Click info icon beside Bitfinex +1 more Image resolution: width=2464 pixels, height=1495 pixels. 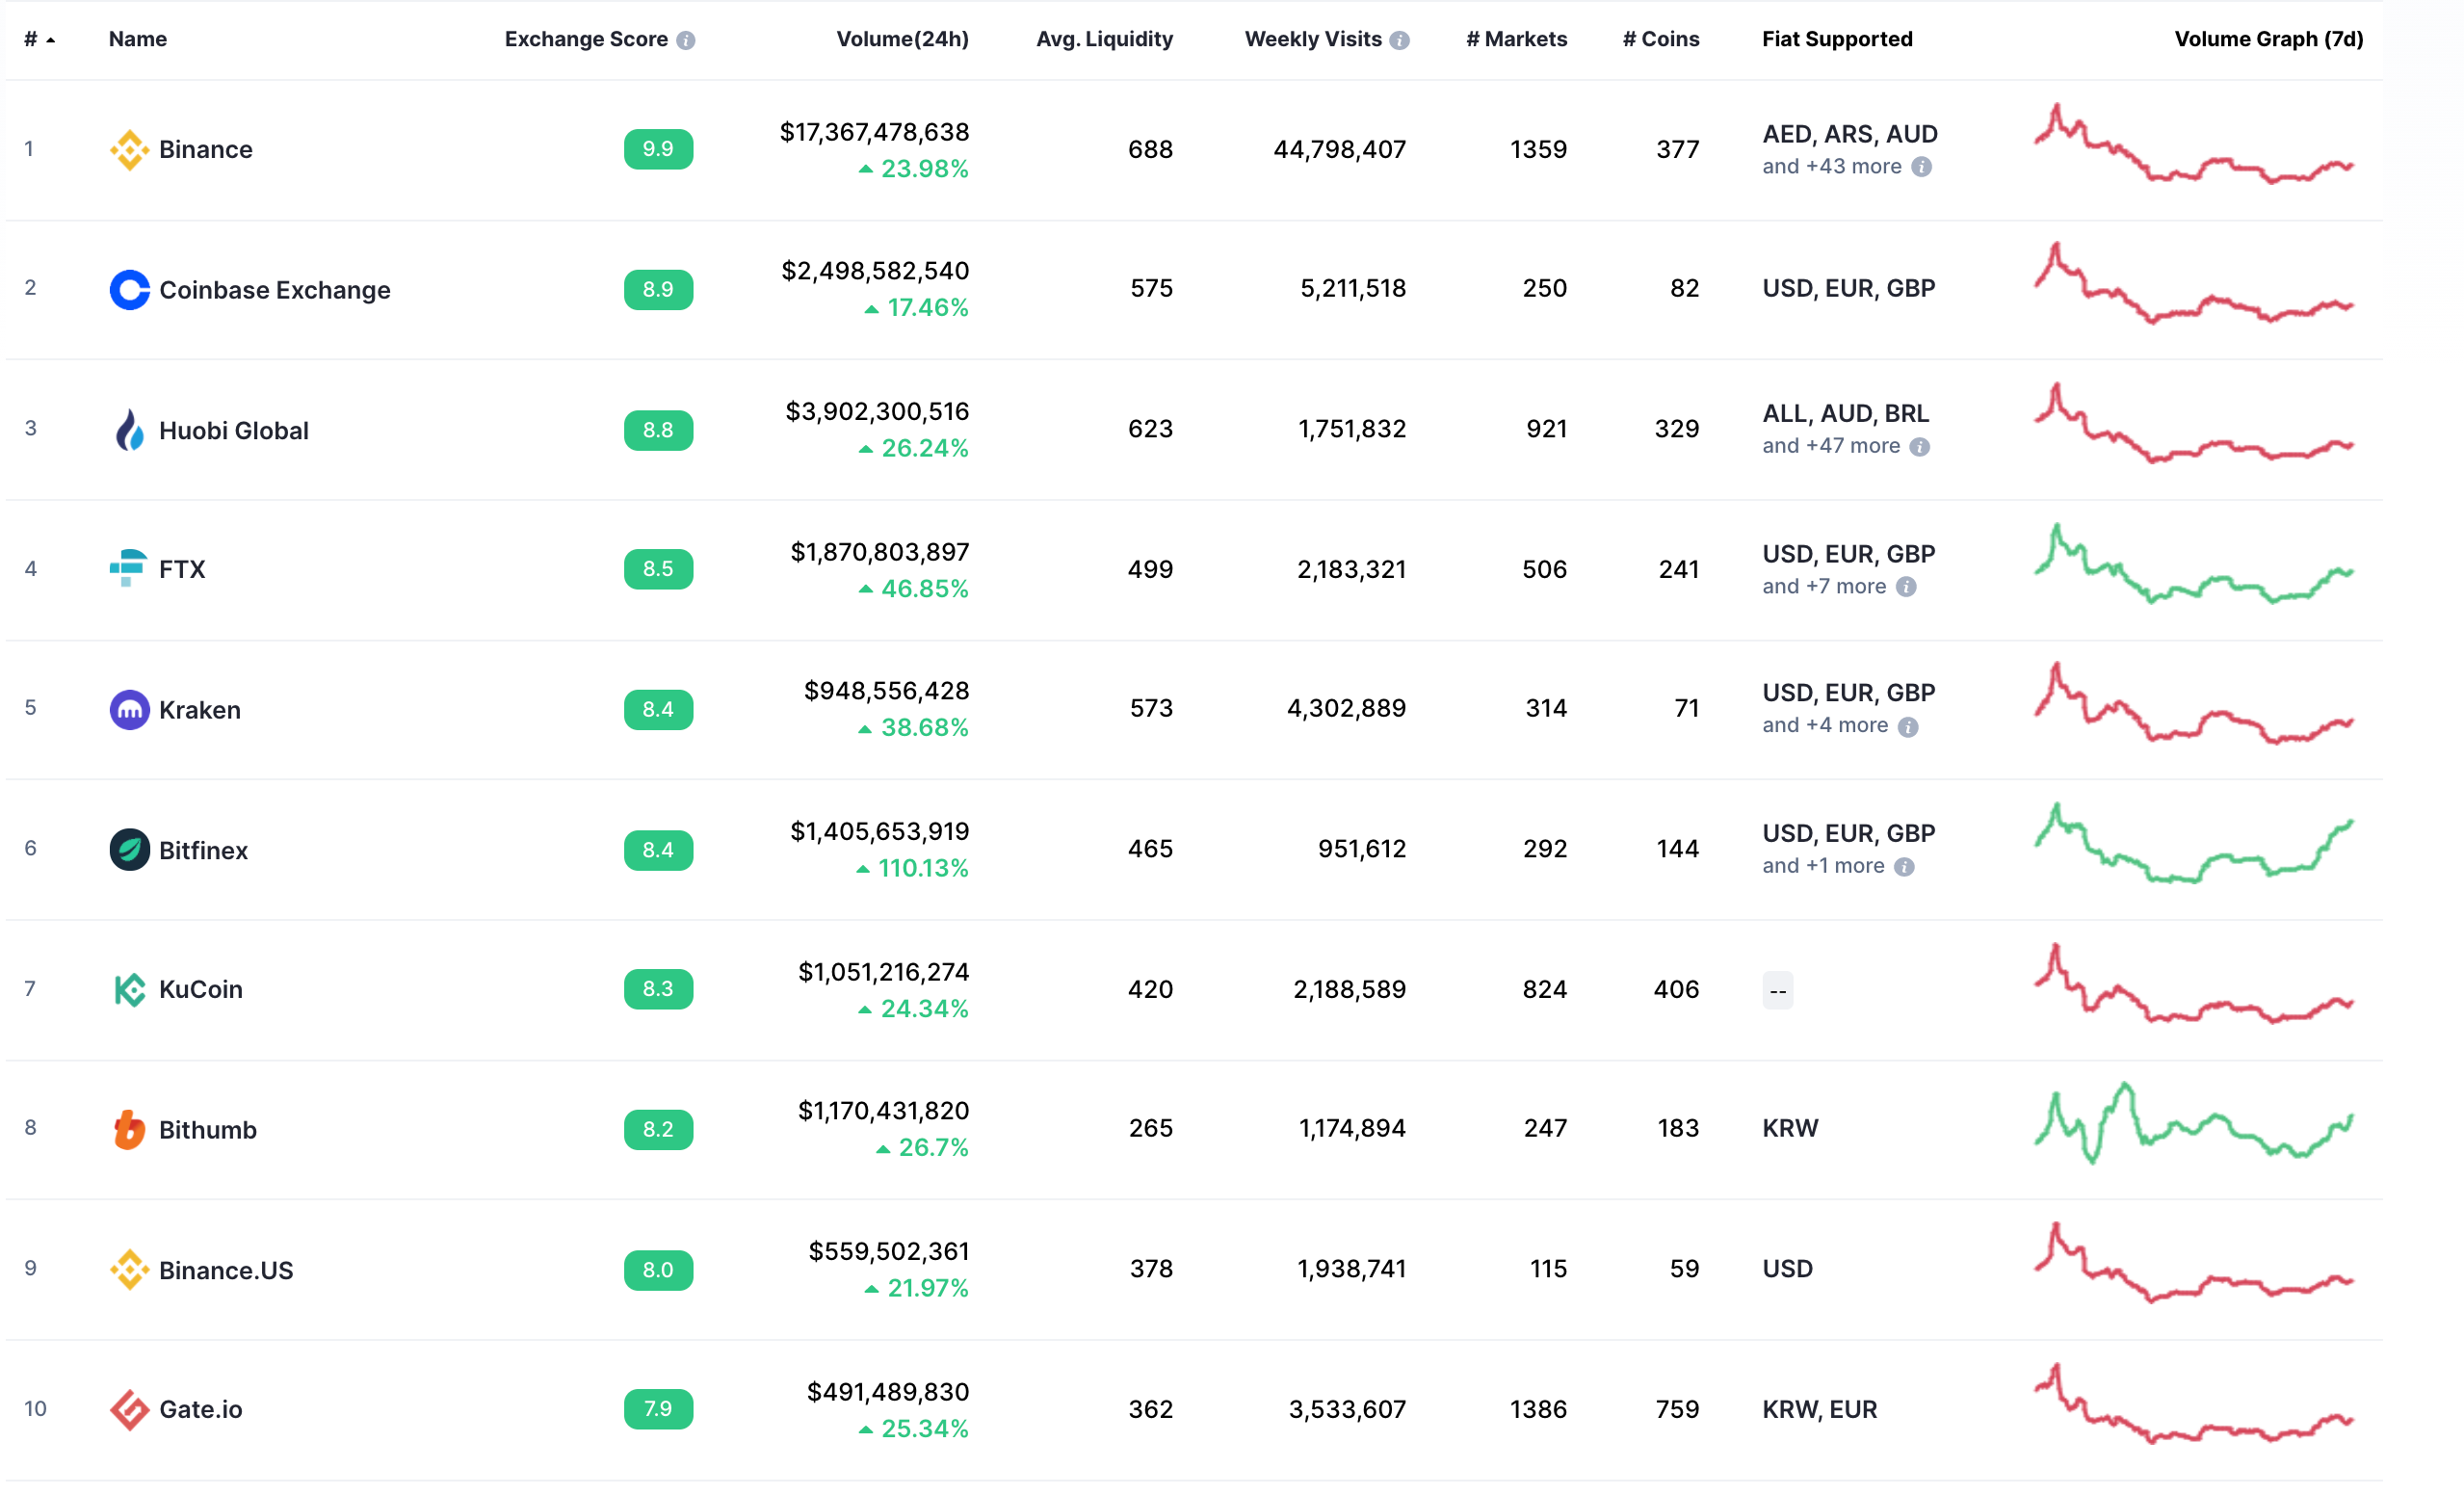pyautogui.click(x=1904, y=867)
